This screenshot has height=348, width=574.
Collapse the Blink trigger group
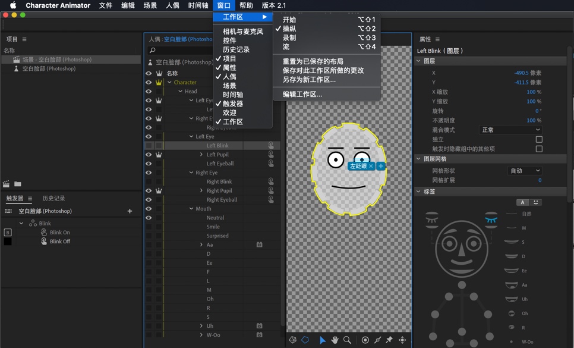pos(21,223)
